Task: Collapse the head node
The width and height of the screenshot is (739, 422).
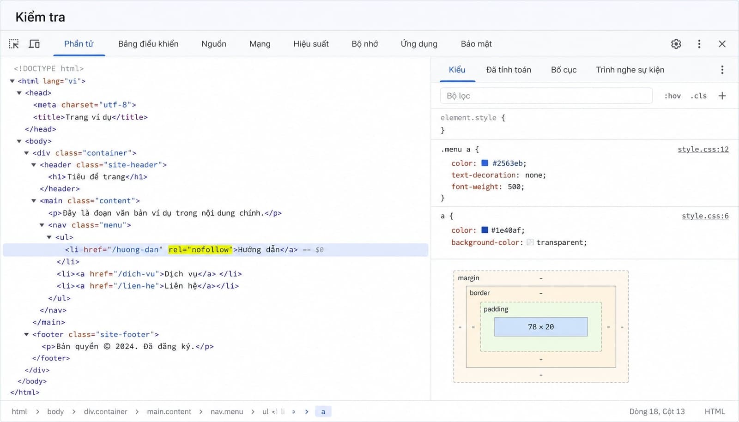Action: coord(19,93)
